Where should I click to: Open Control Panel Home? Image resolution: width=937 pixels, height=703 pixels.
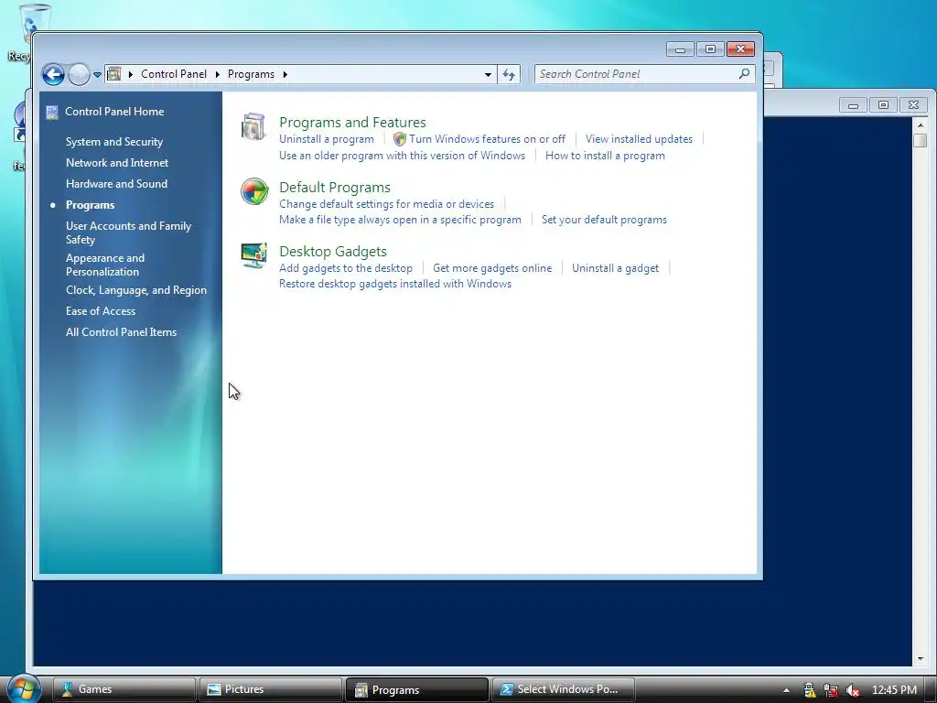[114, 112]
